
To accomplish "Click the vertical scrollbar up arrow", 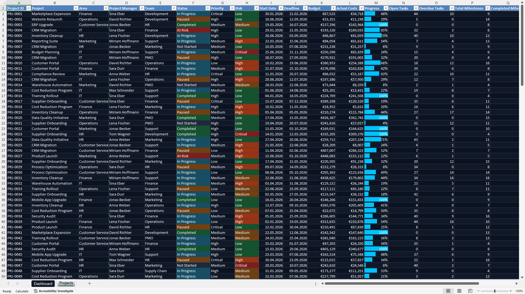I will (522, 3).
